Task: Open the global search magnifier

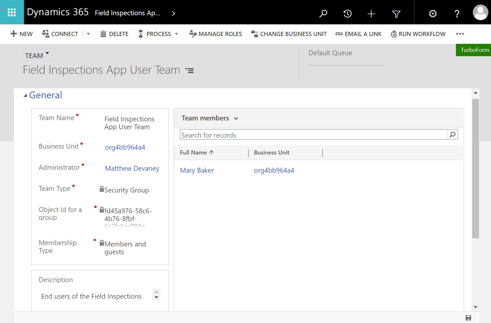Action: coord(323,14)
